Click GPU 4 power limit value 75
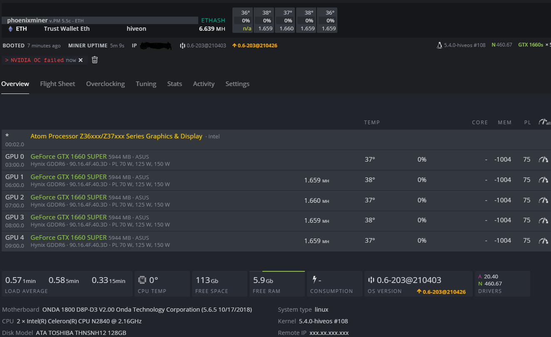This screenshot has height=337, width=551. 527,241
